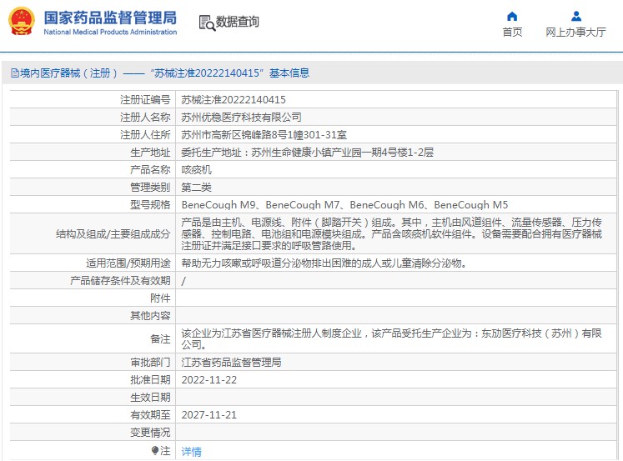Click the 网上办事大厅 person icon
This screenshot has height=461, width=623.
click(576, 17)
